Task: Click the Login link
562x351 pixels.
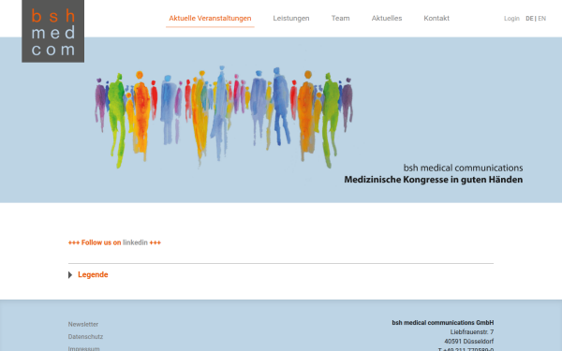Action: point(511,19)
